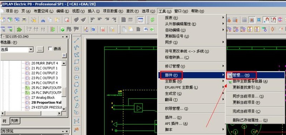Select the Text tool labeled ab
The image size is (286, 135).
click(77, 129)
